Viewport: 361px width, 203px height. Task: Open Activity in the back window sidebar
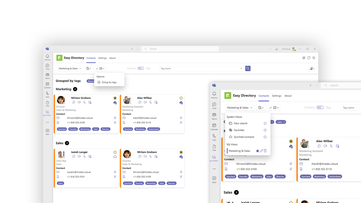coord(48,57)
